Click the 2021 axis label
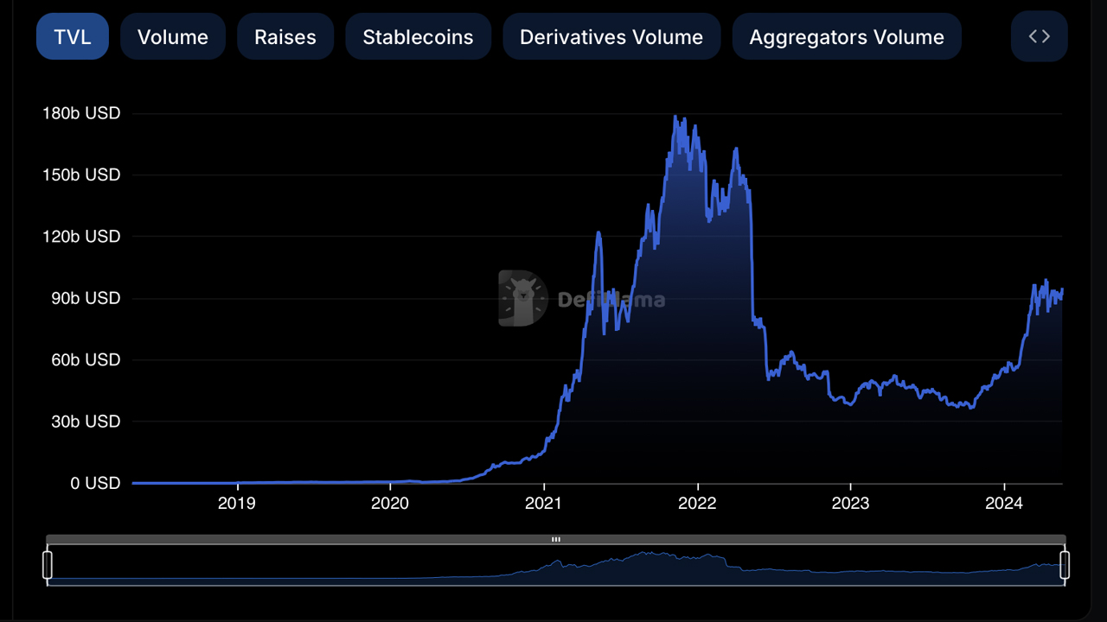The image size is (1107, 622). (x=544, y=503)
